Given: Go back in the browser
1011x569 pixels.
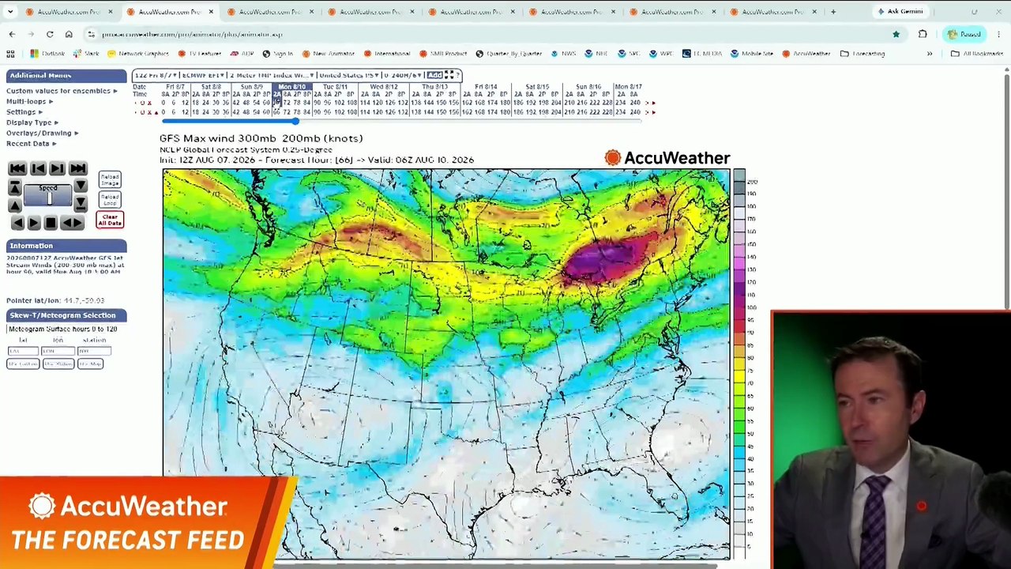Looking at the screenshot, I should coord(12,34).
